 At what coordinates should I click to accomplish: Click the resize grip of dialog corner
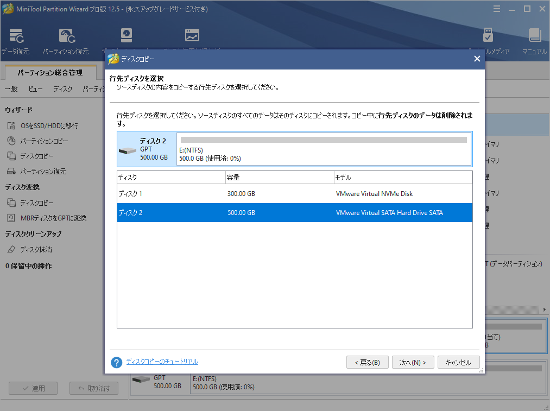(481, 370)
